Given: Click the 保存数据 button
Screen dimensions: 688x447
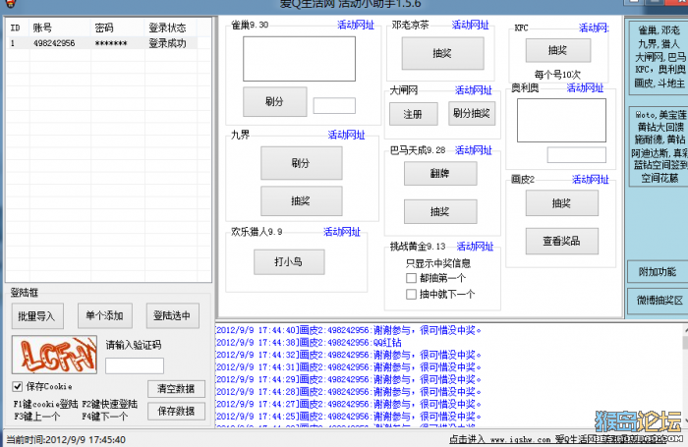Looking at the screenshot, I should pyautogui.click(x=176, y=411).
